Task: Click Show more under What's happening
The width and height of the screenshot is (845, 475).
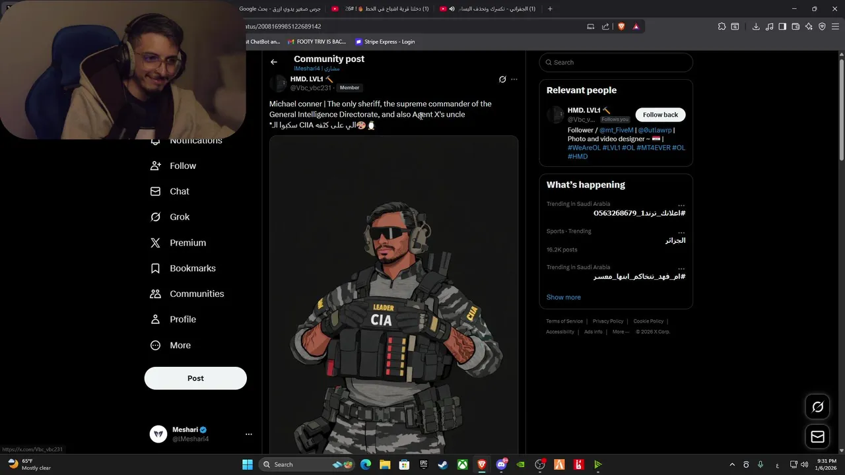Action: pyautogui.click(x=564, y=297)
